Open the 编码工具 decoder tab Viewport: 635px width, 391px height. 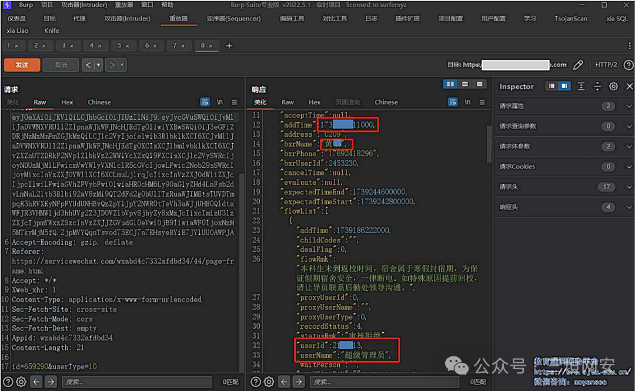click(292, 19)
